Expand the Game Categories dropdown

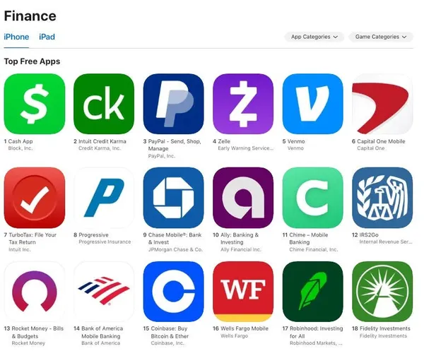pyautogui.click(x=381, y=37)
